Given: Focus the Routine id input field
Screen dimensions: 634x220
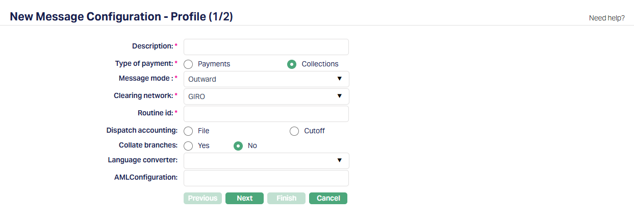Looking at the screenshot, I should coord(266,114).
